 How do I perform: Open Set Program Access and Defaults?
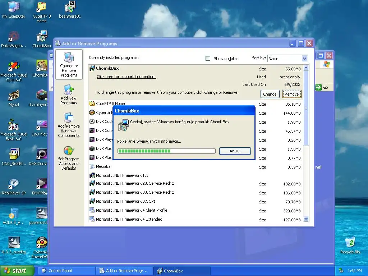(x=69, y=157)
